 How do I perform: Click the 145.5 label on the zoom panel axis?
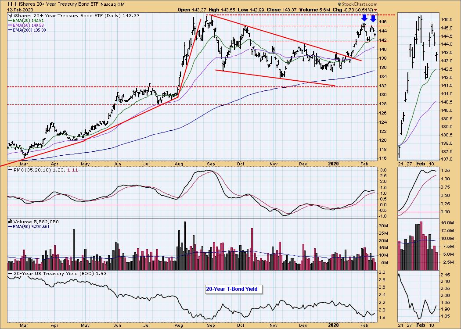[x=447, y=20]
